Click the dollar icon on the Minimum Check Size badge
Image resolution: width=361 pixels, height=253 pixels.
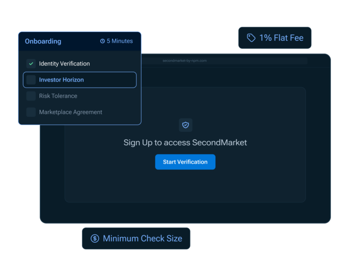pos(94,238)
